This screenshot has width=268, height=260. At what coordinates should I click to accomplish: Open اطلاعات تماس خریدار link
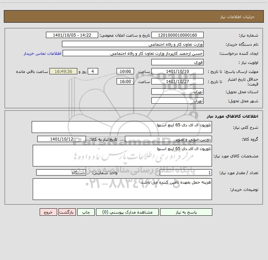42,53
